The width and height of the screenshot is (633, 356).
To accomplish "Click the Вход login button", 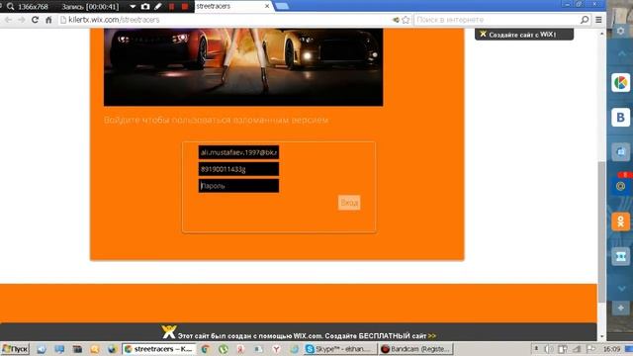I will [x=349, y=203].
